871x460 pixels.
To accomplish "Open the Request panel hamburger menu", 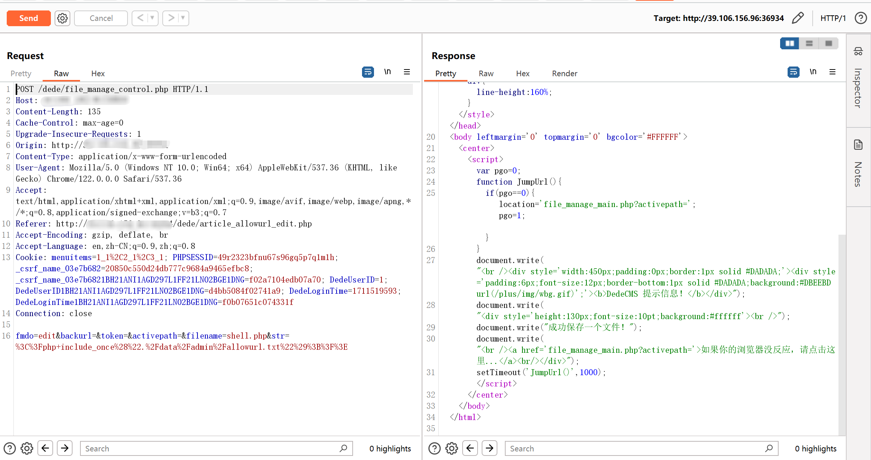I will click(x=407, y=72).
